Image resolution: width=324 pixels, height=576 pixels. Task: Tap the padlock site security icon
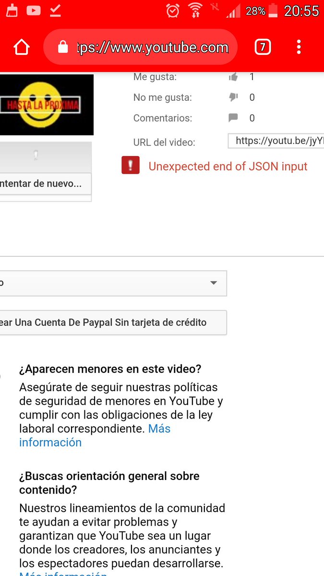click(63, 47)
